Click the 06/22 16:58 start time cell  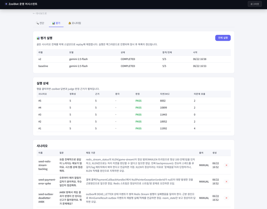point(199,59)
